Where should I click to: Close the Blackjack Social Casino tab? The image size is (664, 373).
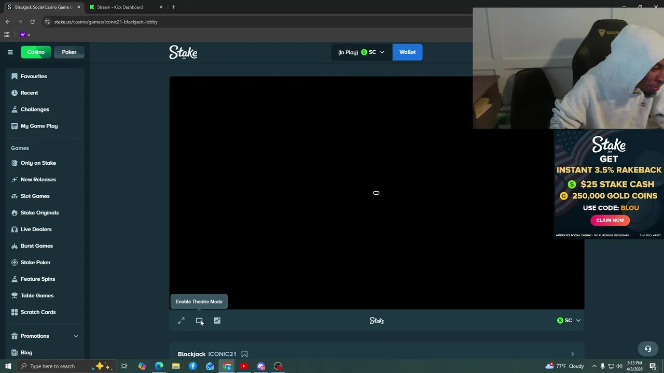[x=79, y=7]
